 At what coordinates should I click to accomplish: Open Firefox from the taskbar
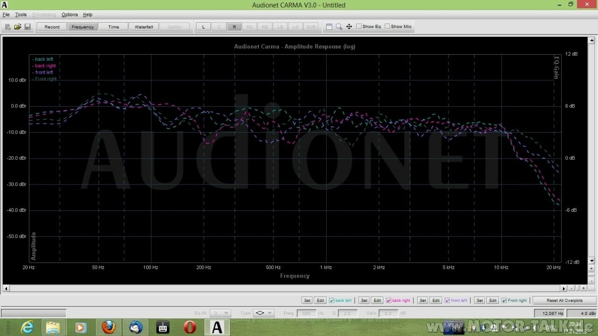108,327
